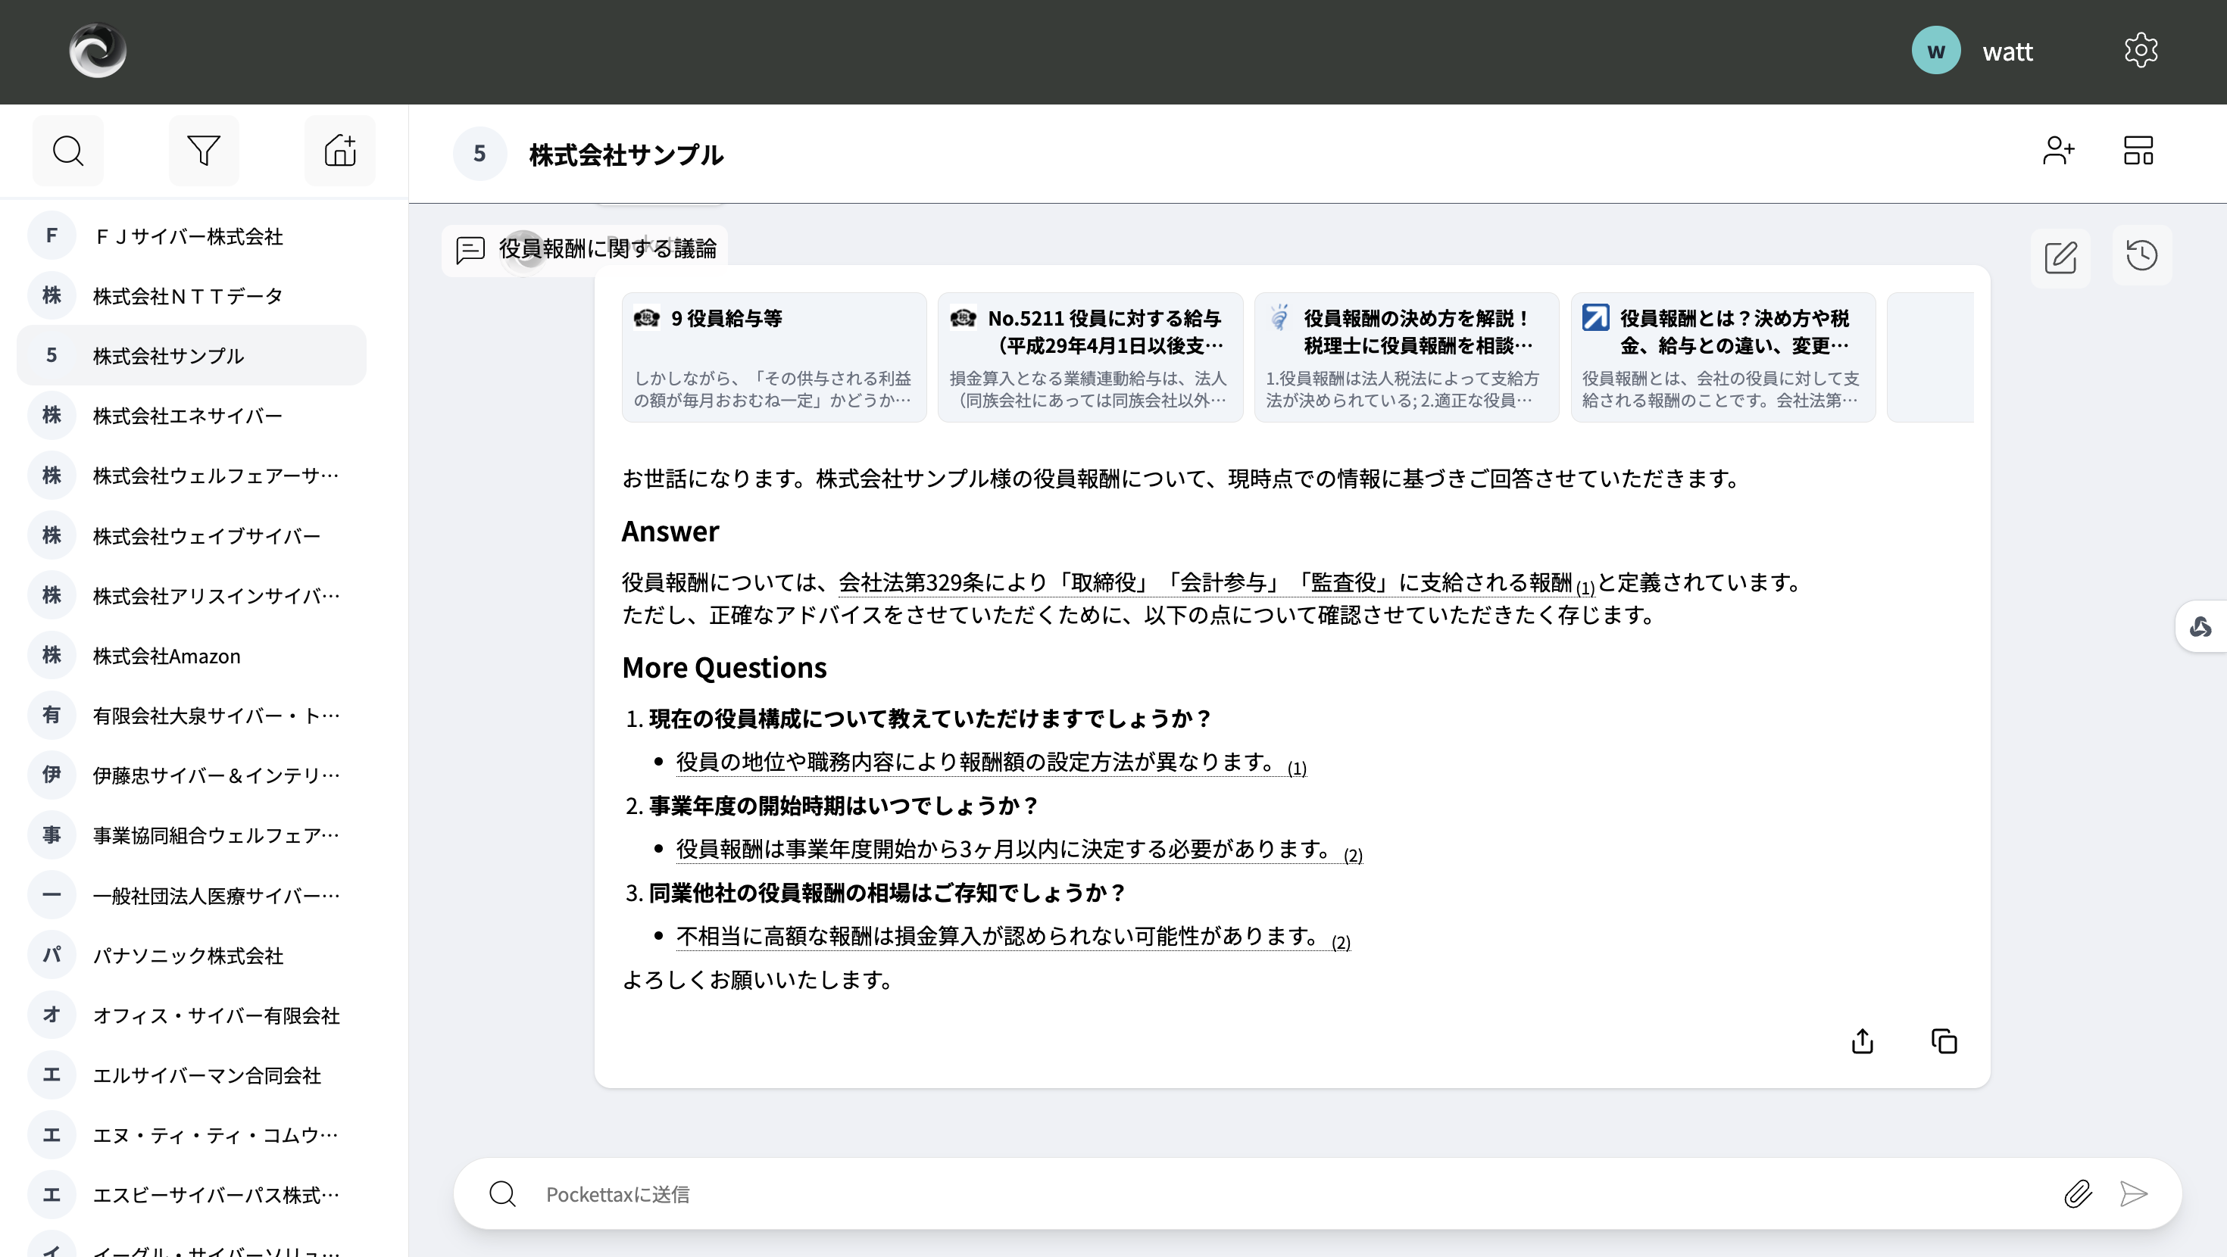The height and width of the screenshot is (1257, 2227).
Task: Select エルサイバーマン合同会社 entry
Action: click(192, 1075)
